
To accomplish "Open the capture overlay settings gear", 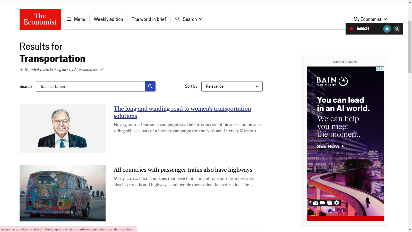I will [x=337, y=203].
